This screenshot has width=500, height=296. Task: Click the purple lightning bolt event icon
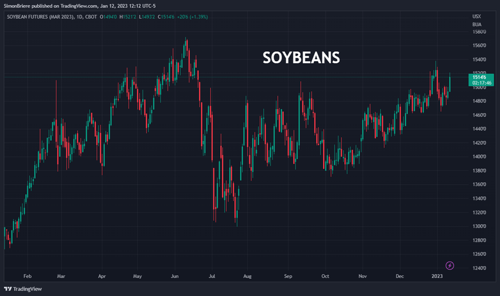tap(450, 266)
